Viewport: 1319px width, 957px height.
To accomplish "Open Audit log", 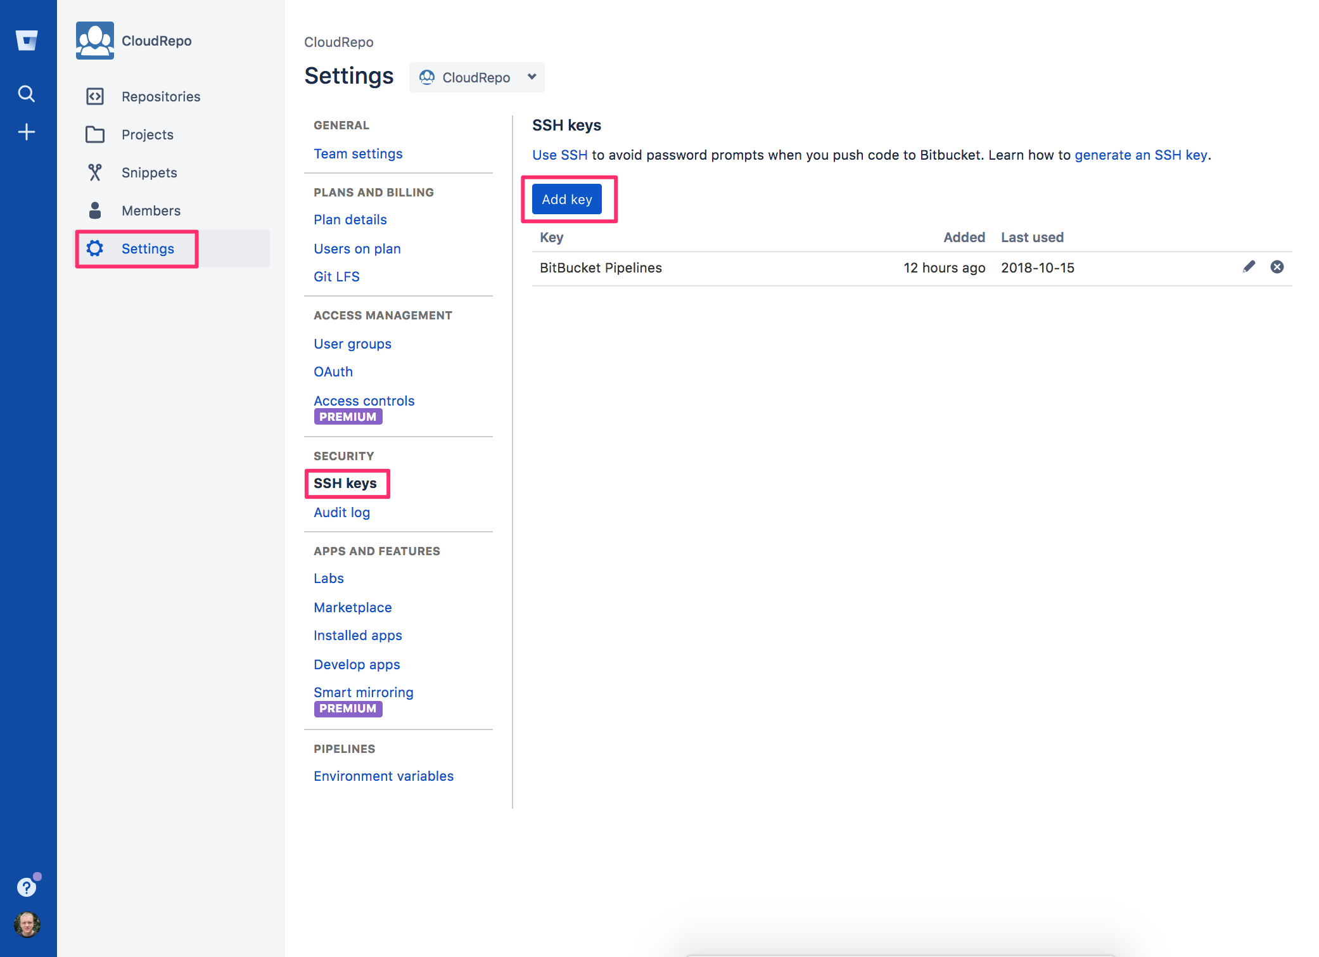I will [x=342, y=512].
